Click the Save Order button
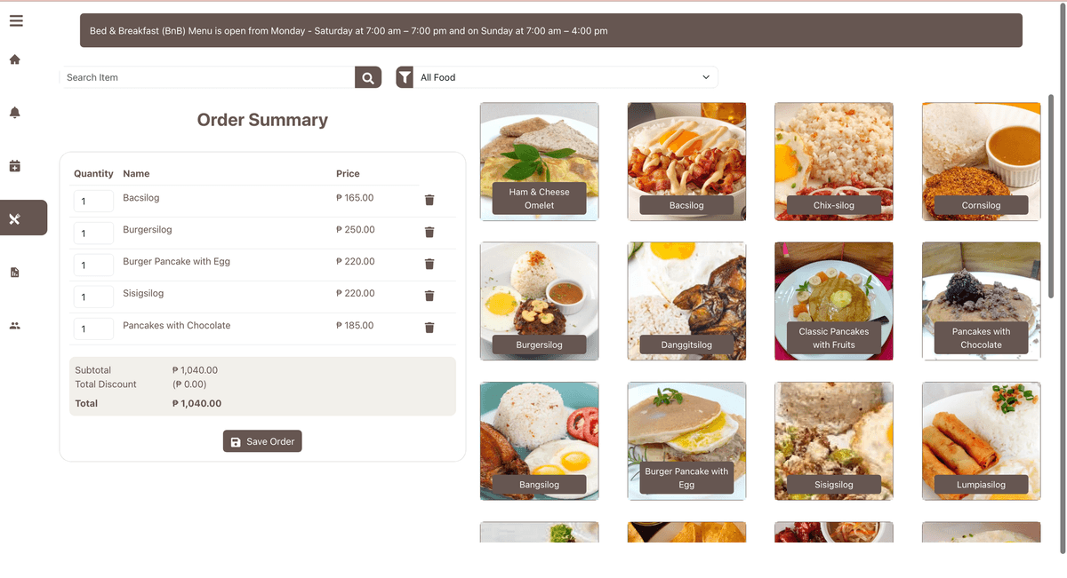The width and height of the screenshot is (1067, 578). click(262, 441)
